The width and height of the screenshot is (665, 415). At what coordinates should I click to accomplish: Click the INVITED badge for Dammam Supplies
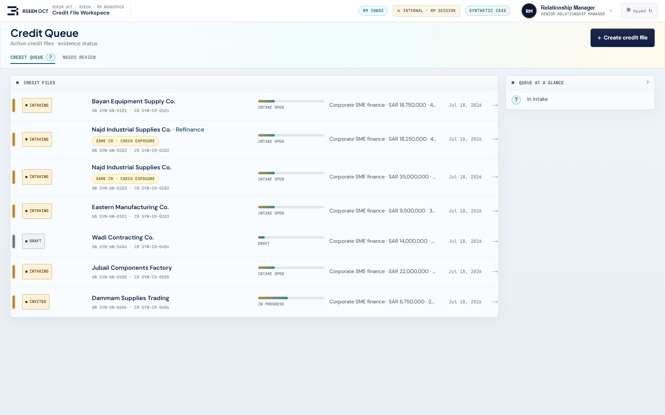pos(36,302)
